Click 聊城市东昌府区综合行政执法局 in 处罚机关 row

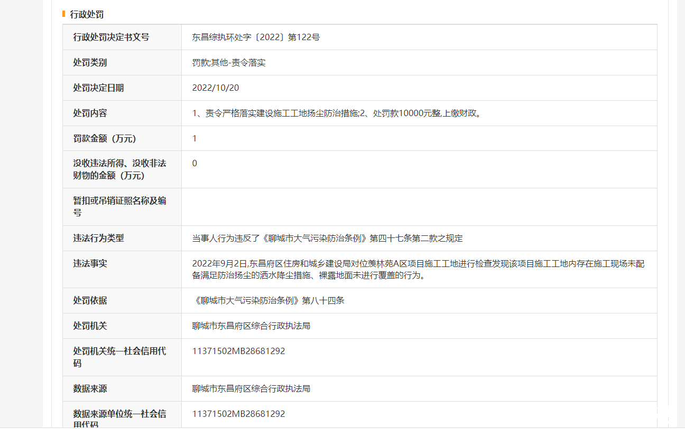click(x=251, y=326)
